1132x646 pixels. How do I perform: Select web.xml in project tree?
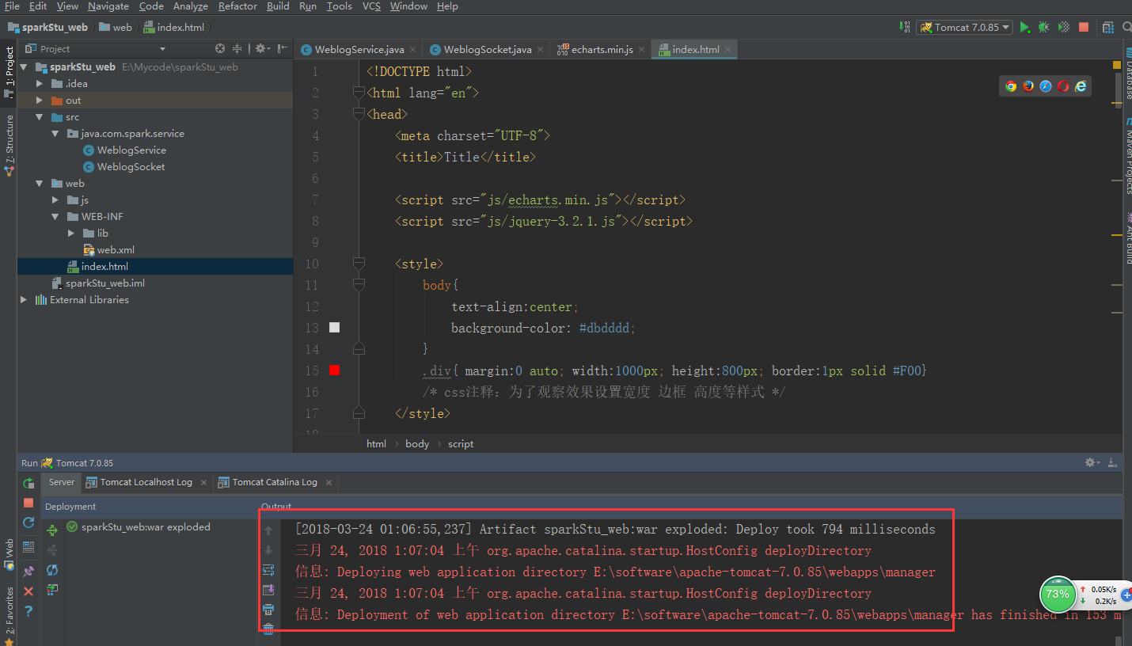(x=116, y=250)
